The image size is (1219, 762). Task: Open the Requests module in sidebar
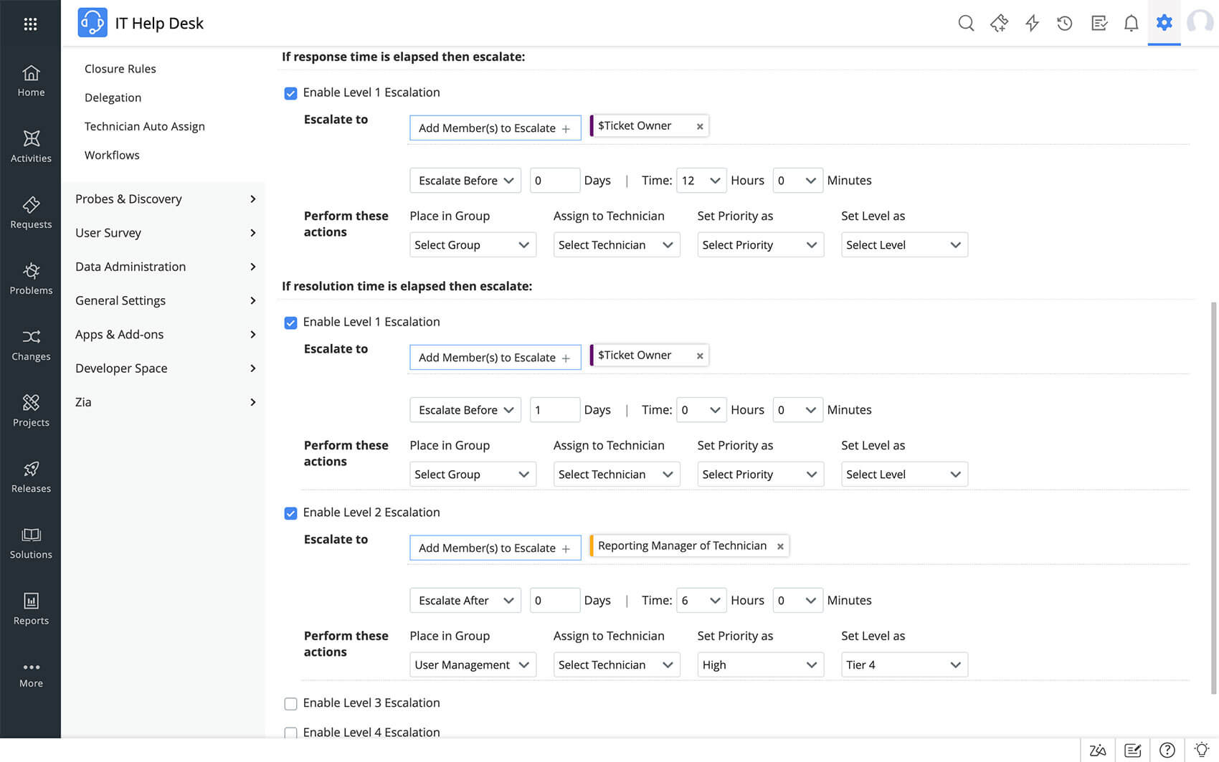[x=31, y=212]
